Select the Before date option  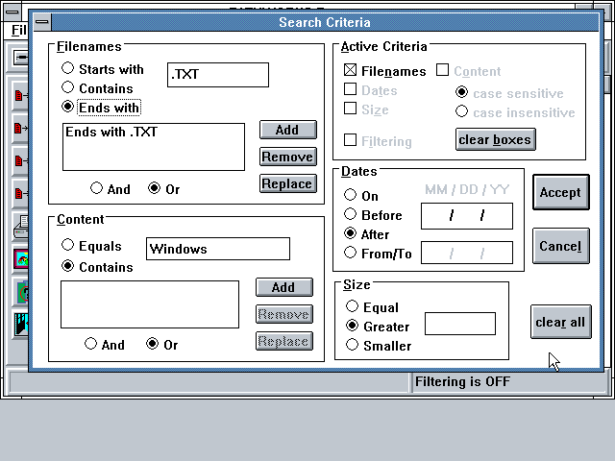[x=373, y=215]
